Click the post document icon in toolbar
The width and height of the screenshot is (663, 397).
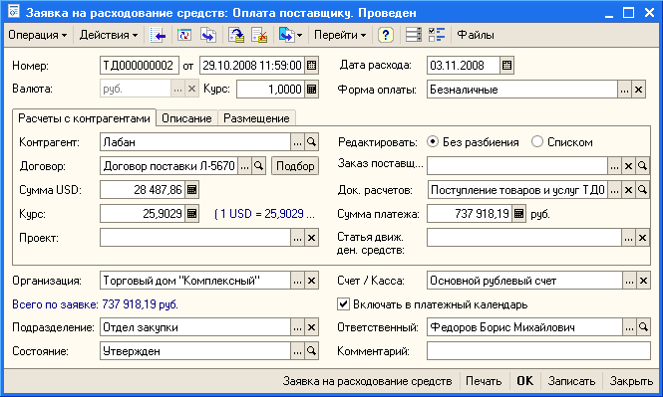coord(236,35)
